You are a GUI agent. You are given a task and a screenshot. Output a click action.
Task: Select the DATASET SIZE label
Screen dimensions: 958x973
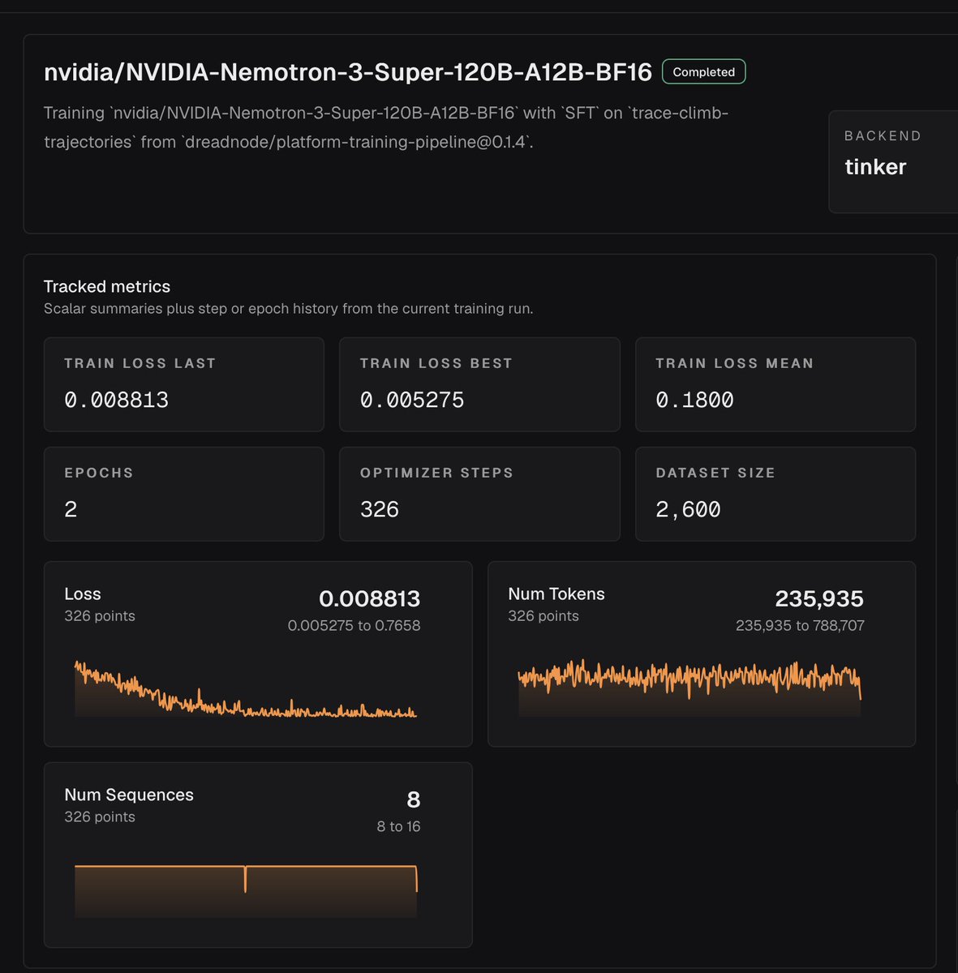coord(715,473)
